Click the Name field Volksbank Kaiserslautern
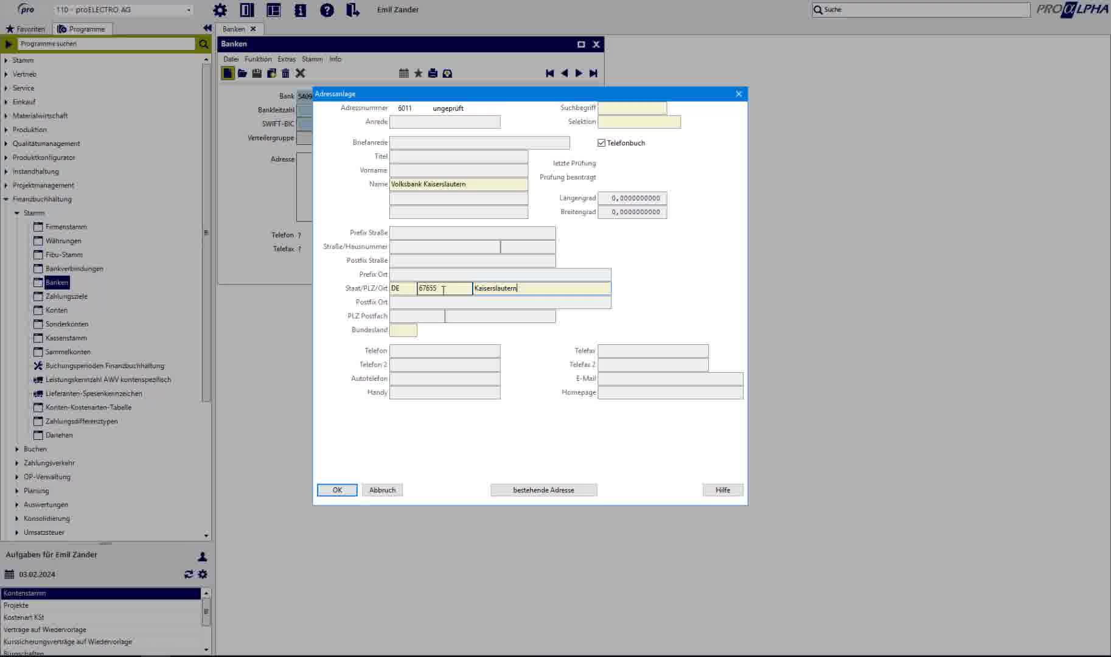The height and width of the screenshot is (657, 1111). (458, 184)
